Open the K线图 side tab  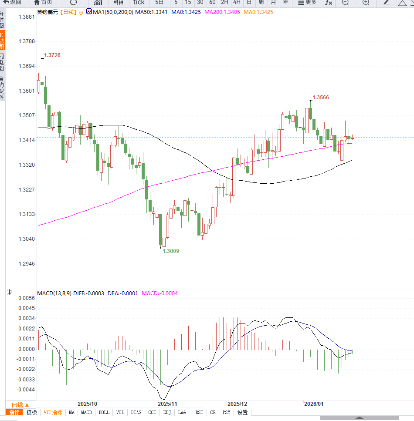point(2,40)
